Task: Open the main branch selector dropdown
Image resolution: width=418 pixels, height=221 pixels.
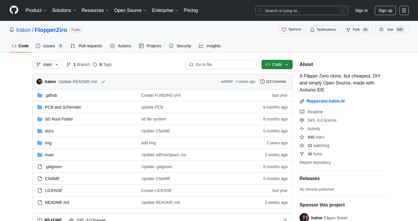Action: (x=48, y=64)
